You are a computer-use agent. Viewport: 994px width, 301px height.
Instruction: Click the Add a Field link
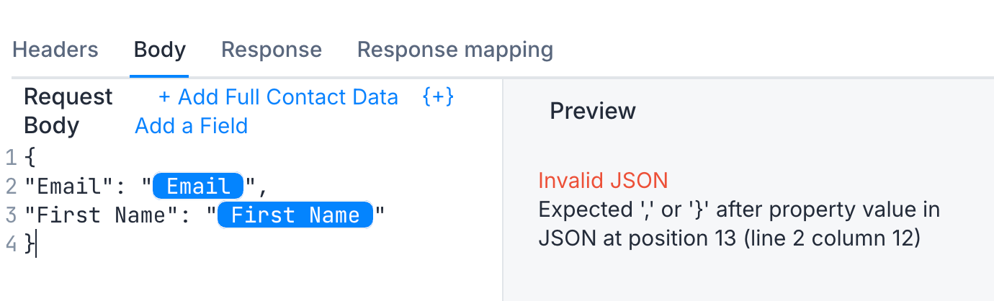click(x=192, y=125)
